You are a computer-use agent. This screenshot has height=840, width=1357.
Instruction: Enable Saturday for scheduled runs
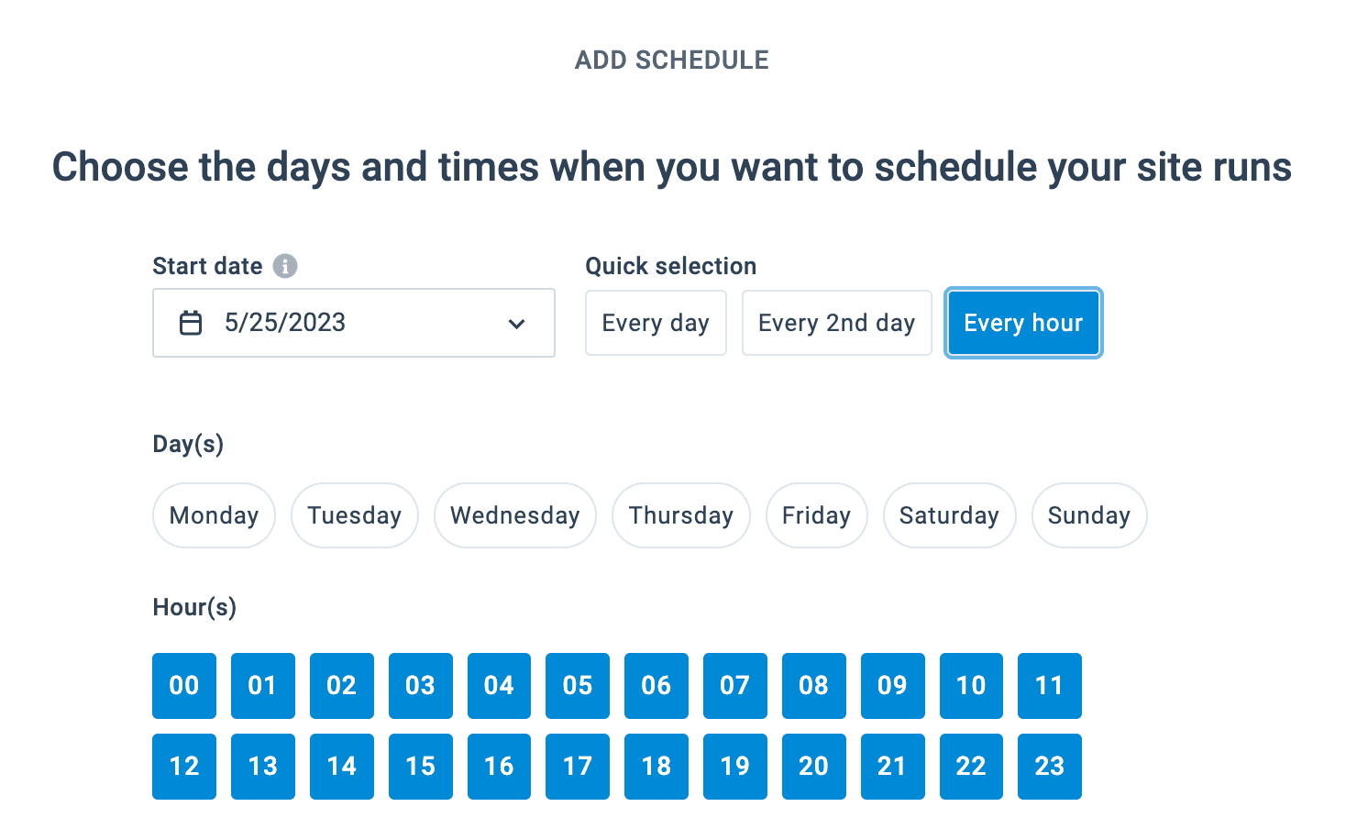pos(949,515)
